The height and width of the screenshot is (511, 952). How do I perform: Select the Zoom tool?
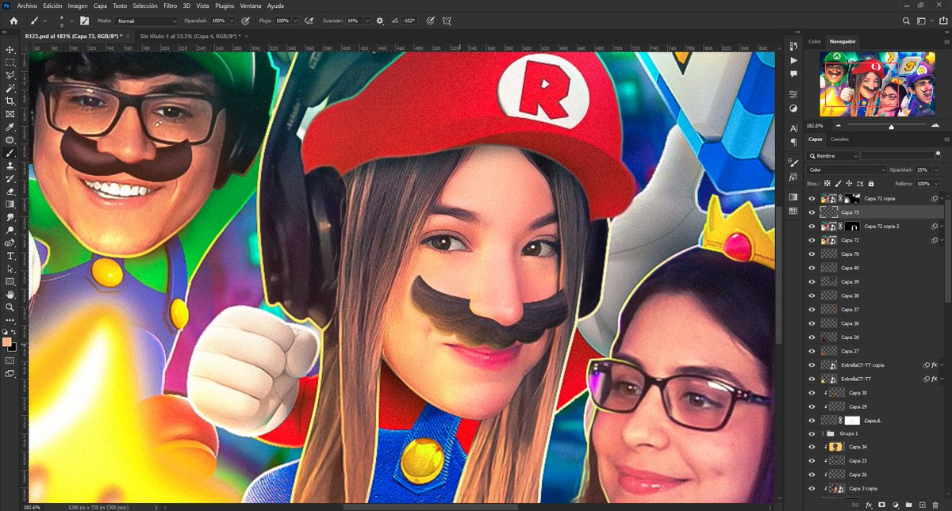pos(10,307)
